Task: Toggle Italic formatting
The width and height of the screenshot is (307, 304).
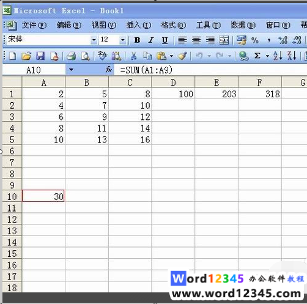Action: click(x=151, y=40)
